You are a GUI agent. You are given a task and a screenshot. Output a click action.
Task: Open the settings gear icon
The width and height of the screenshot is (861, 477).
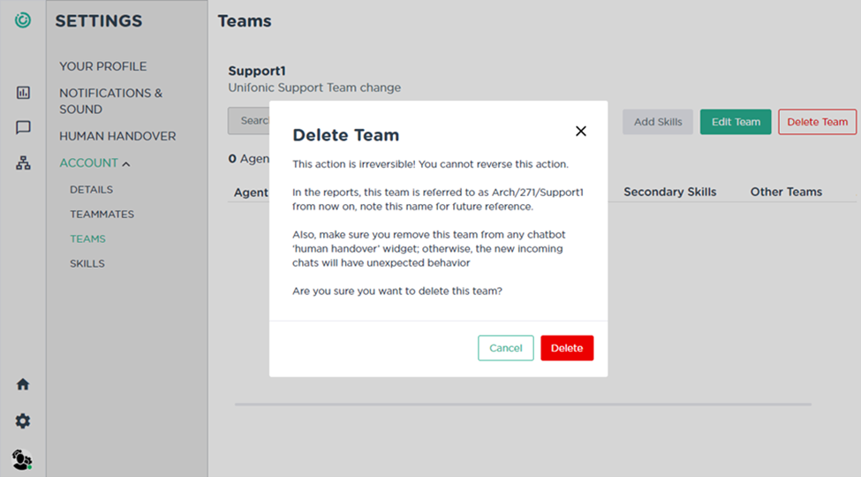point(22,421)
